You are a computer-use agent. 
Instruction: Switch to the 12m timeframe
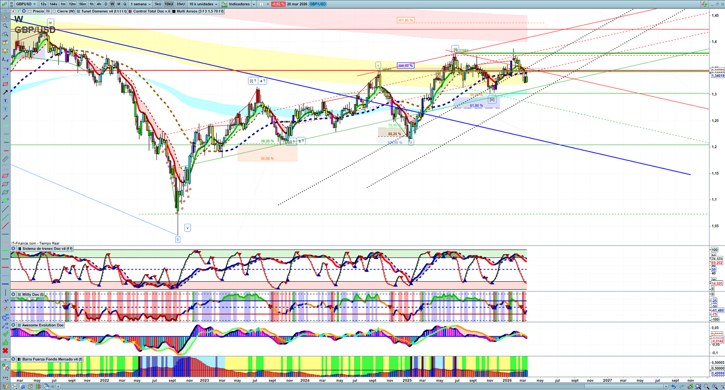coord(72,4)
